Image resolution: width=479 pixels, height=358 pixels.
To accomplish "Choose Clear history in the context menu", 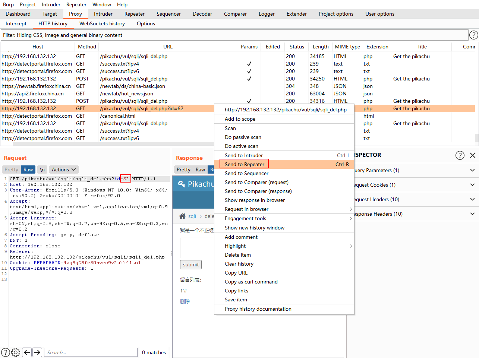I will [284, 264].
